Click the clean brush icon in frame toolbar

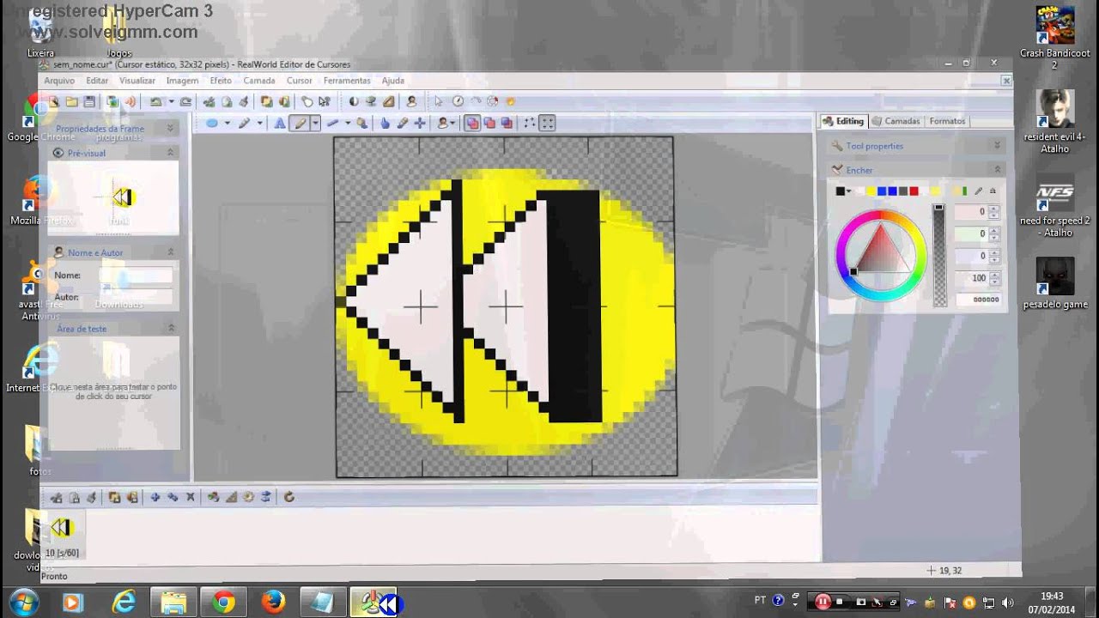91,497
